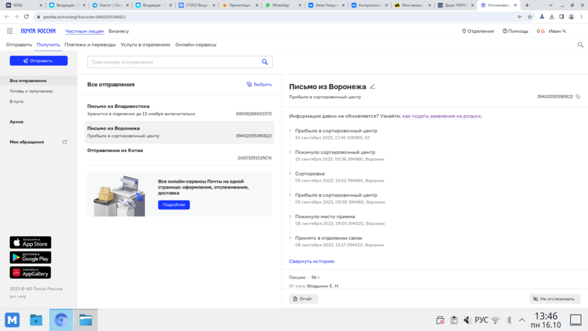Click the track number search magnifier icon
The height and width of the screenshot is (331, 588).
[265, 62]
